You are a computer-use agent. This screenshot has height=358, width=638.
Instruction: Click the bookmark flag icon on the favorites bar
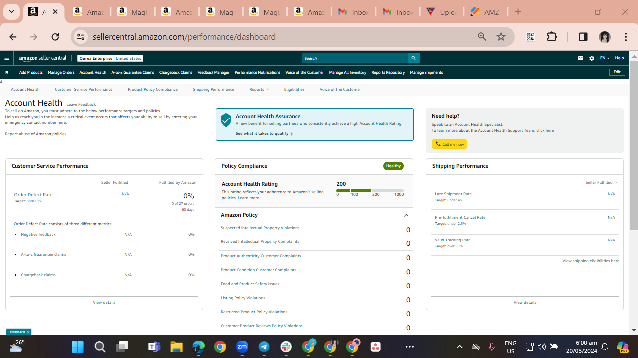tap(7, 72)
